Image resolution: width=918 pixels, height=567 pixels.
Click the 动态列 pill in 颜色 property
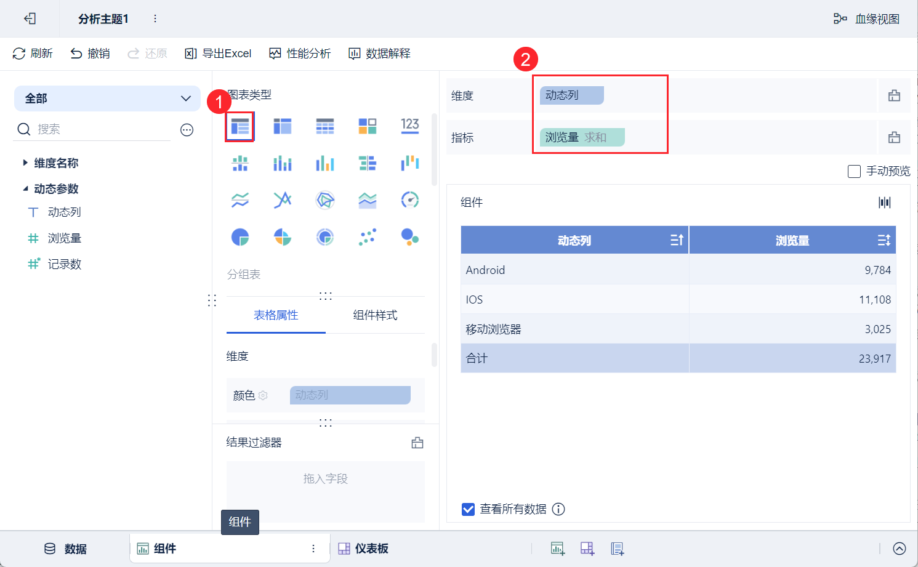pyautogui.click(x=350, y=395)
